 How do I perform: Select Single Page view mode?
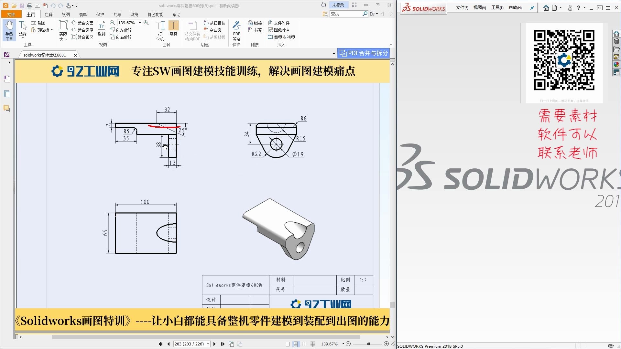coord(288,344)
